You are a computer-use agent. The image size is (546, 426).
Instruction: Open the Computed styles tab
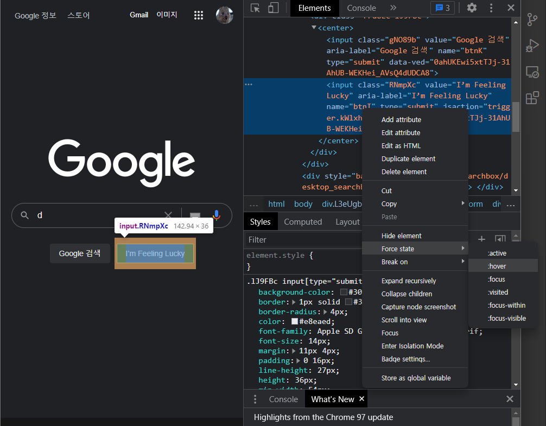(303, 222)
